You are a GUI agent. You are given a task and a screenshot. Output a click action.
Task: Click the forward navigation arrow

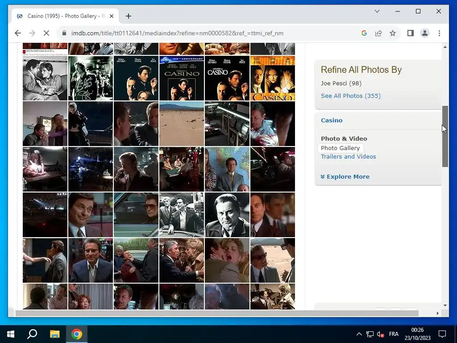pyautogui.click(x=32, y=33)
